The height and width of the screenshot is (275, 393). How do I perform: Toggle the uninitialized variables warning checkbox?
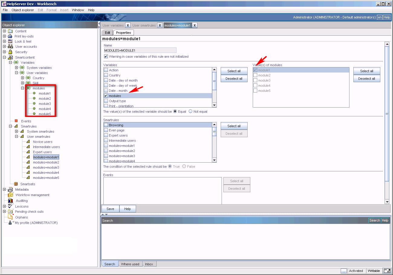point(106,57)
